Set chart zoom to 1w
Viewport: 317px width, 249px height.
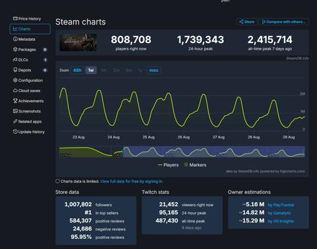(x=91, y=70)
